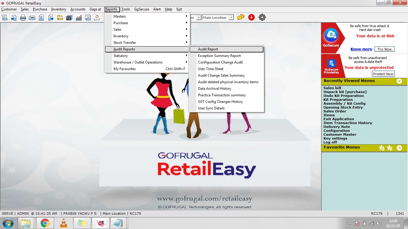Open the yellow chat bubbles icon
The image size is (408, 229).
point(241,18)
